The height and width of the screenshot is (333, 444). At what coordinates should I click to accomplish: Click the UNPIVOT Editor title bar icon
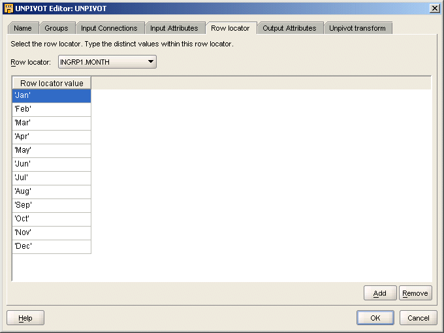[x=8, y=8]
